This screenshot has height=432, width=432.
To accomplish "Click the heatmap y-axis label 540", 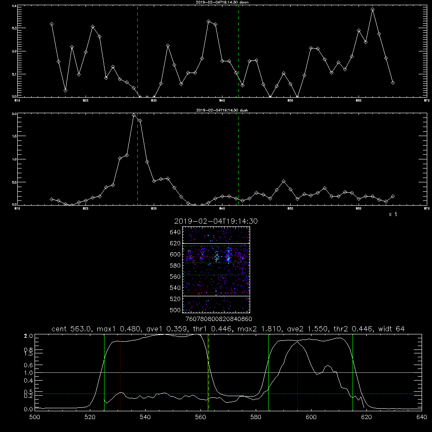I will (175, 288).
